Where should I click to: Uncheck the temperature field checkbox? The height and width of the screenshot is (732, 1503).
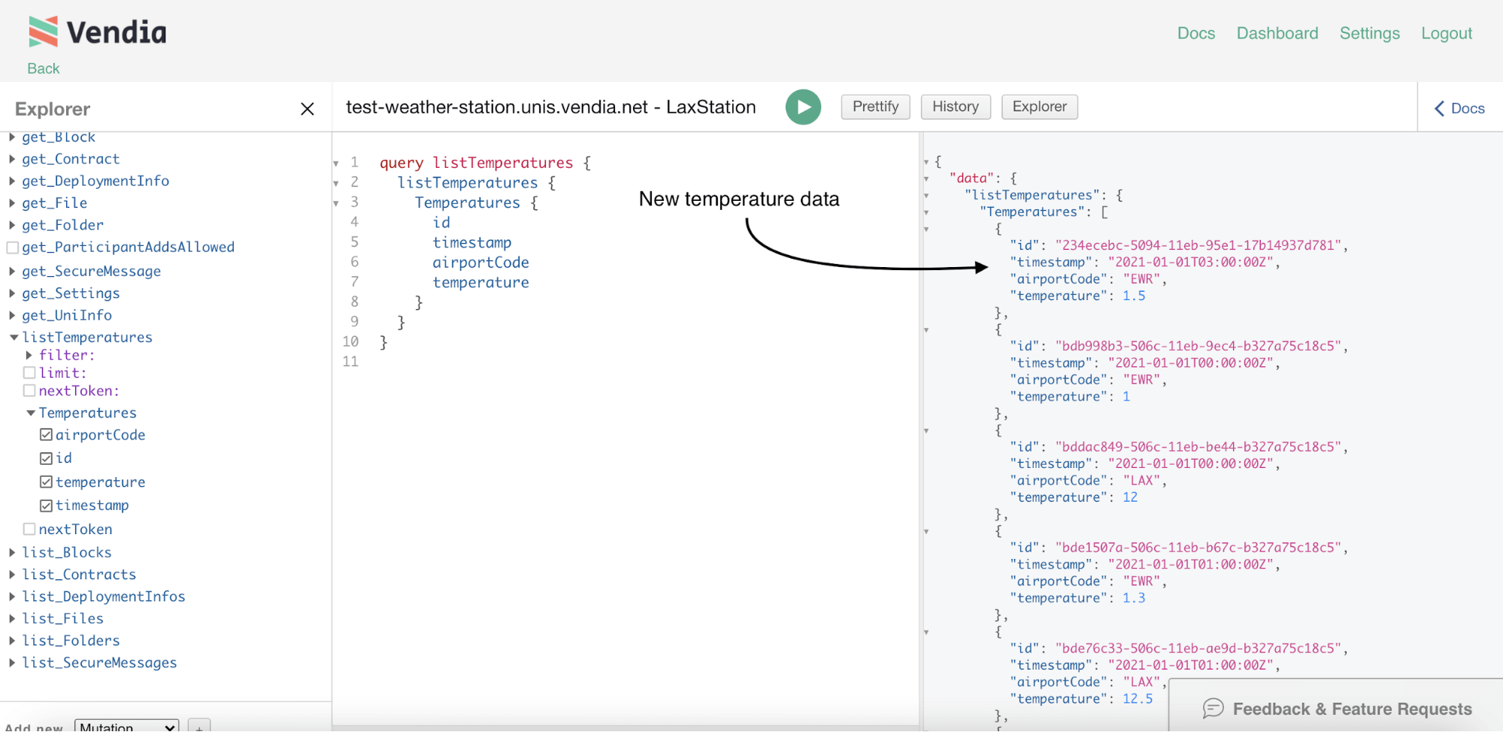(x=46, y=481)
